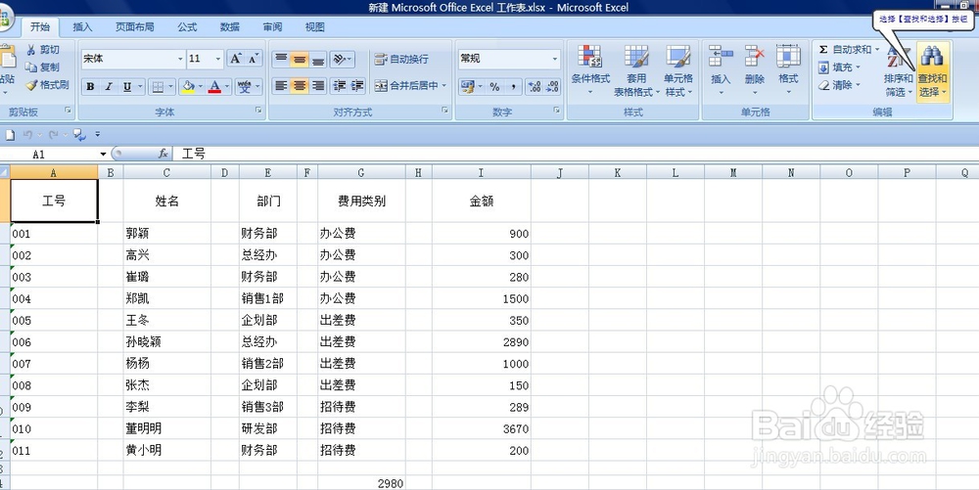The width and height of the screenshot is (979, 490).
Task: Click the Cut (剪切) scissors icon
Action: [31, 50]
